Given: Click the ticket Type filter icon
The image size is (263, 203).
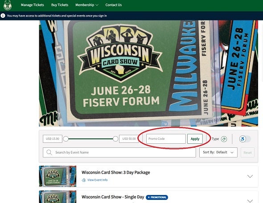Looking at the screenshot, I should (224, 139).
